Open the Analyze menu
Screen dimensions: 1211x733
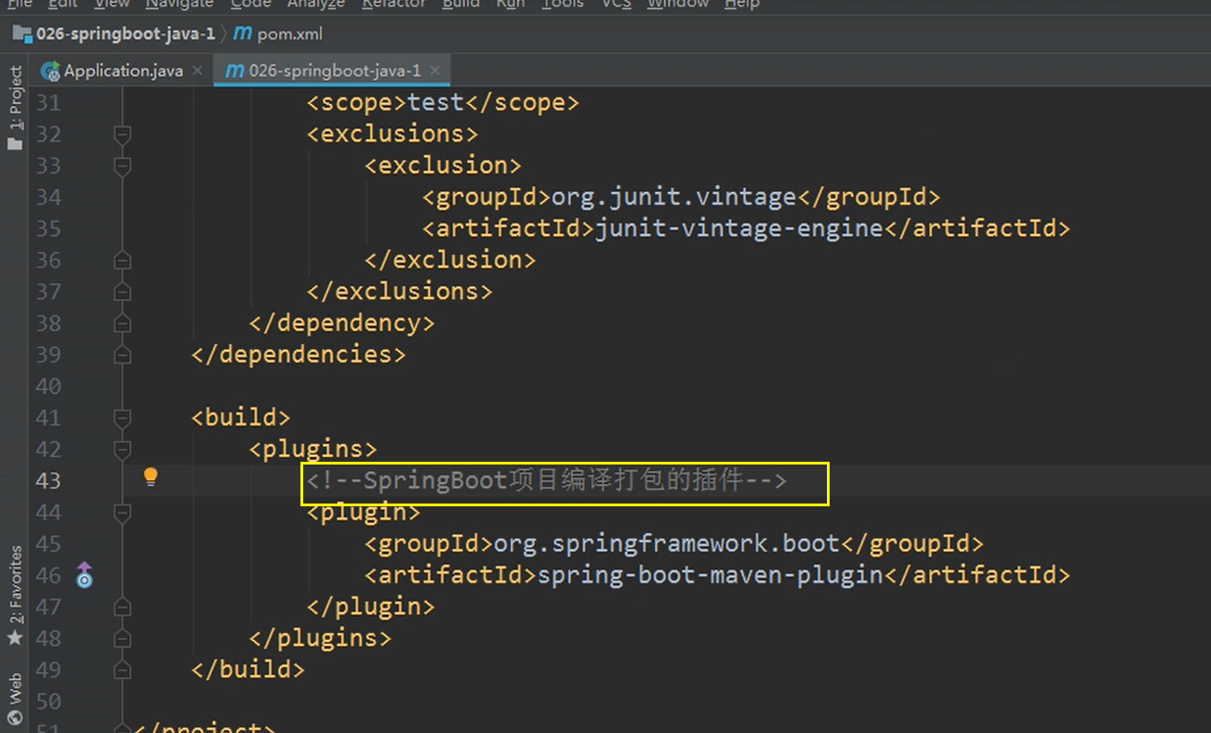pyautogui.click(x=316, y=5)
